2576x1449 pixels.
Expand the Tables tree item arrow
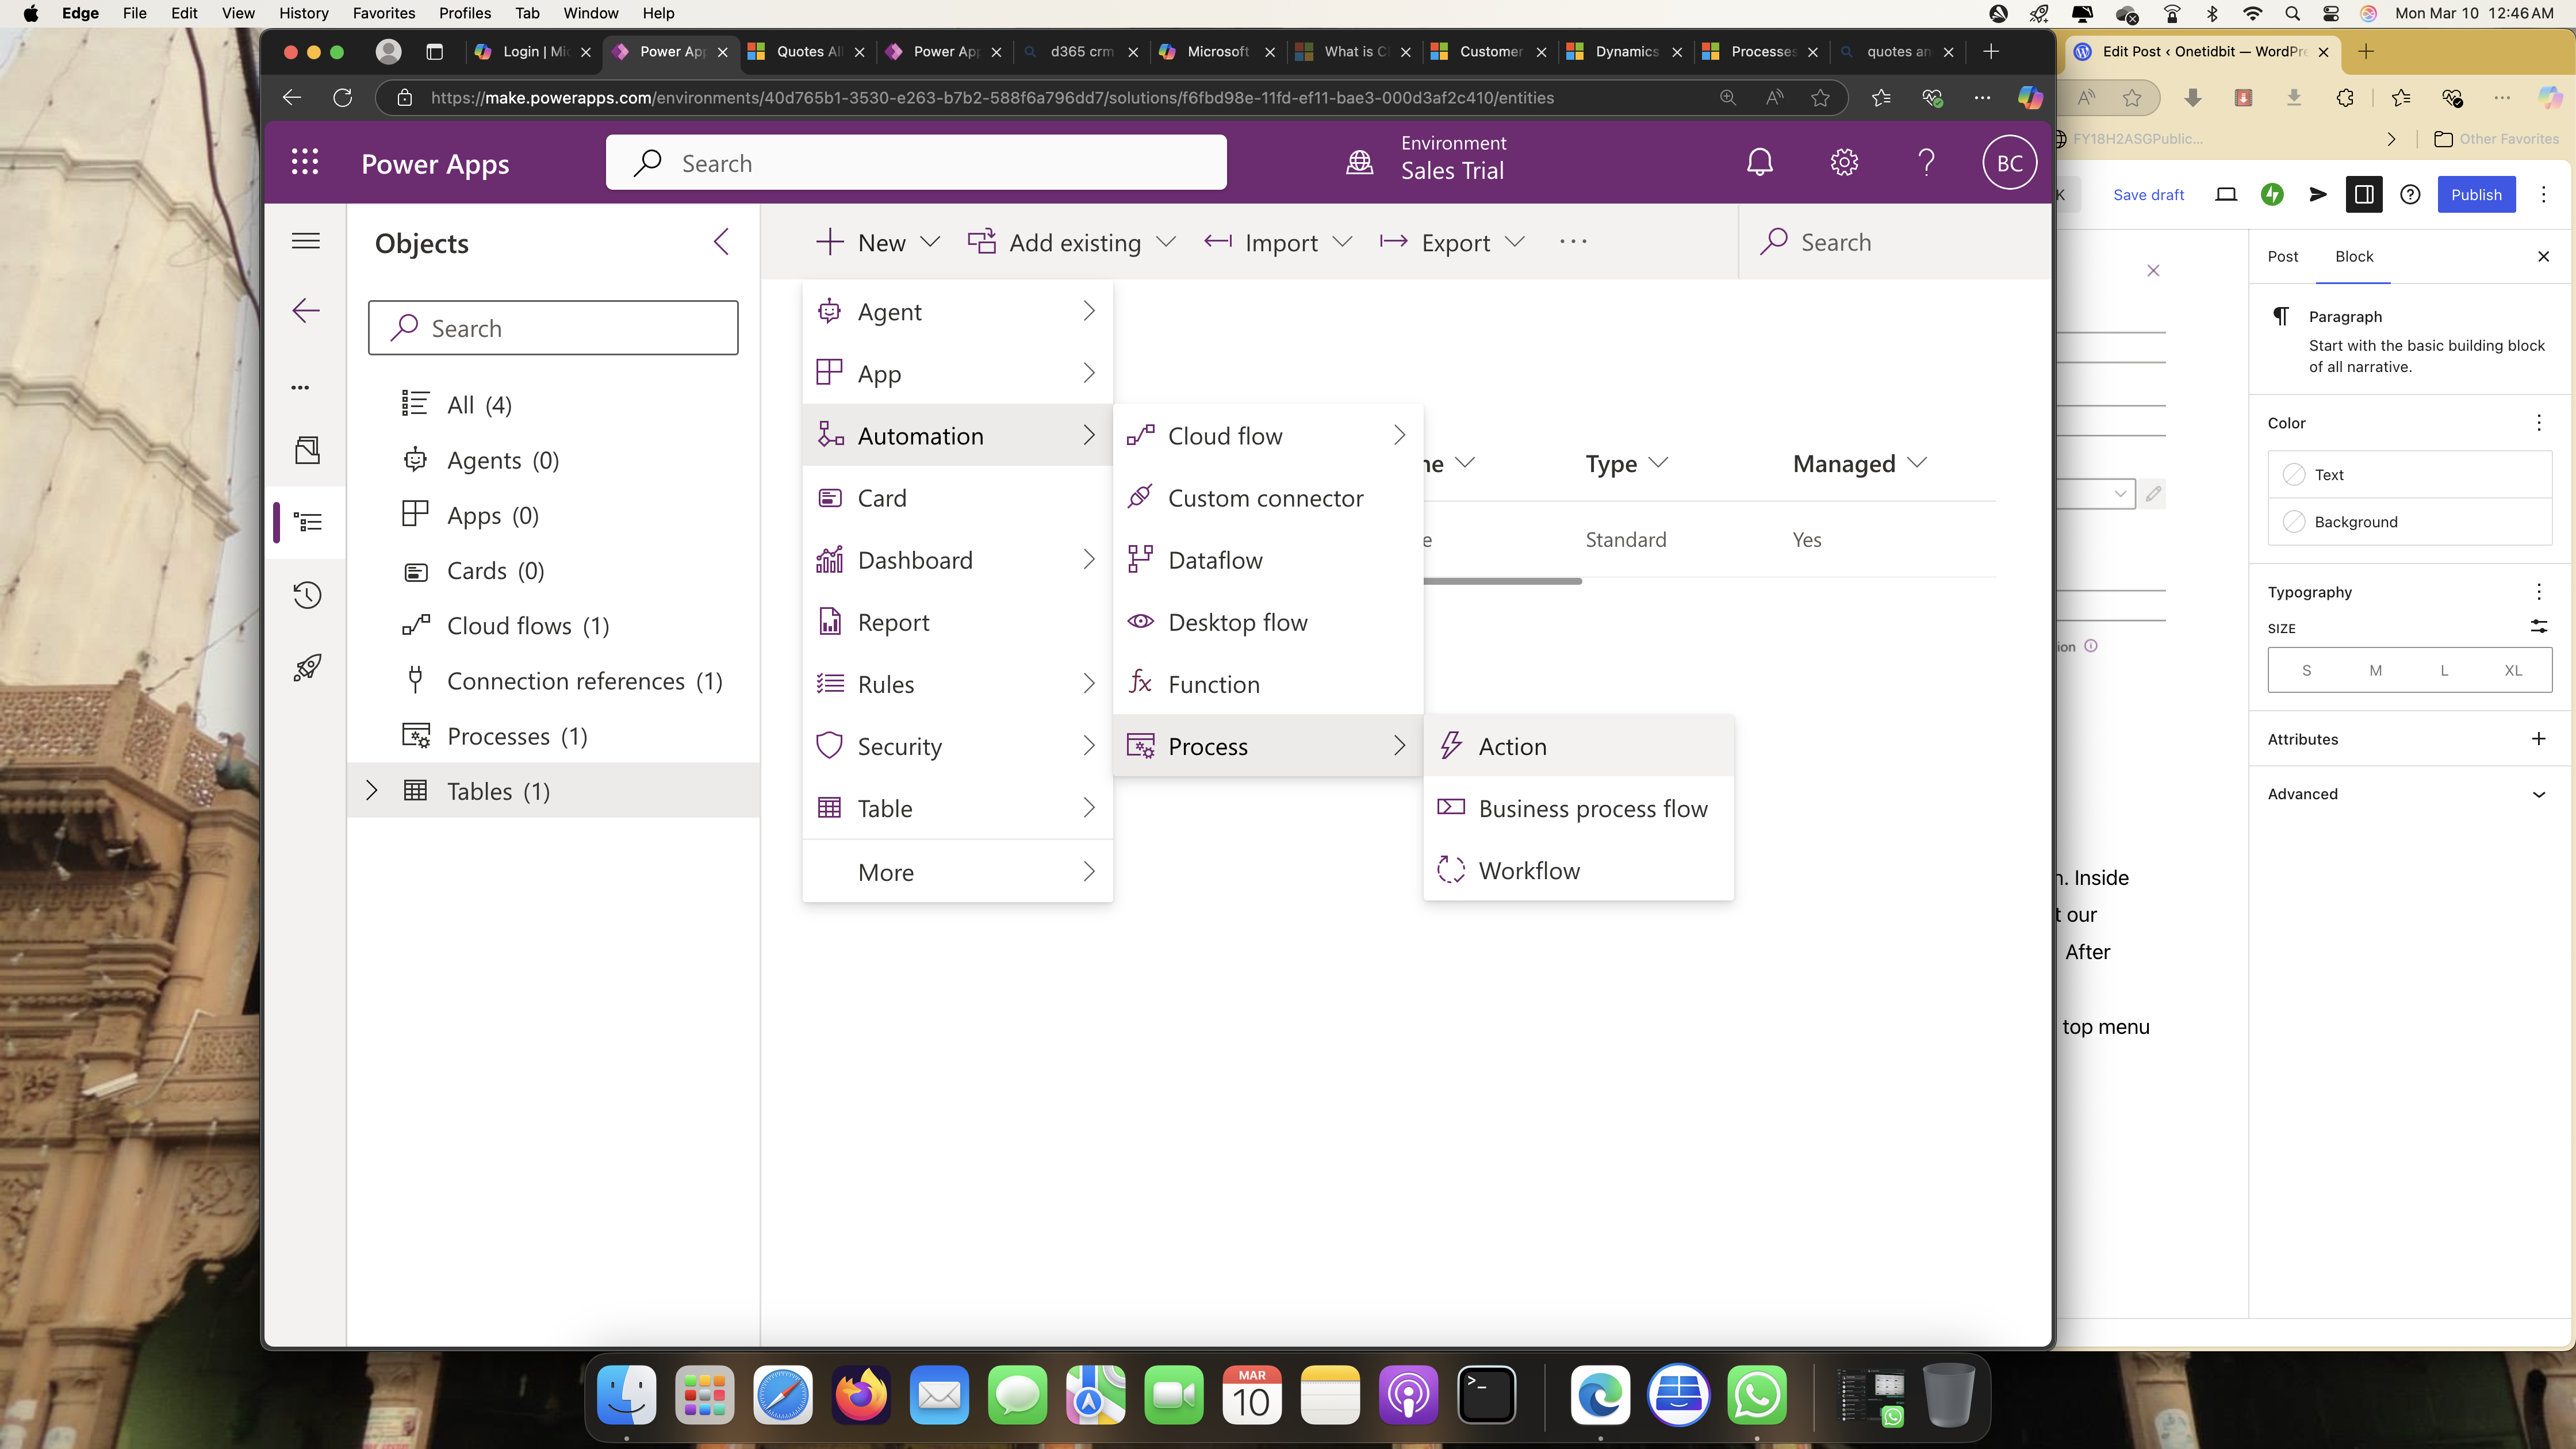372,791
